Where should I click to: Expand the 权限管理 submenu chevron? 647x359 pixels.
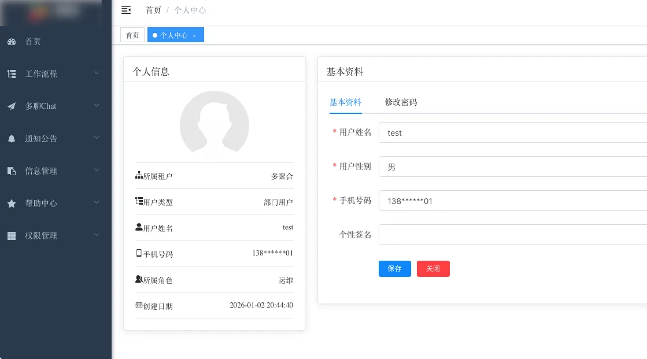(x=97, y=235)
